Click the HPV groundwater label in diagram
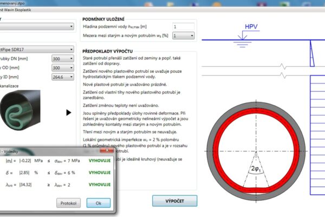325x217 pixels. click(251, 27)
